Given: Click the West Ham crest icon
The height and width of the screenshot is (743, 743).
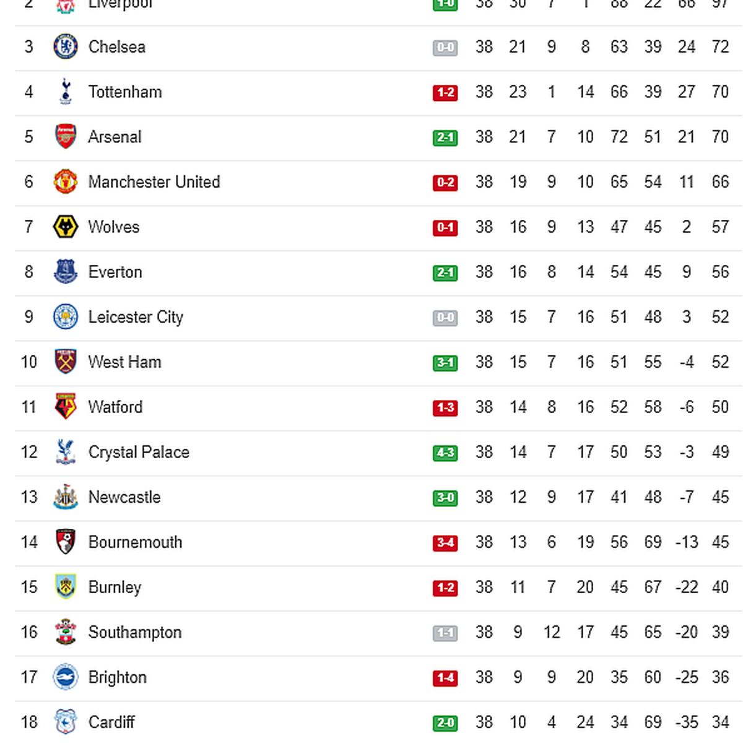Looking at the screenshot, I should [x=65, y=362].
